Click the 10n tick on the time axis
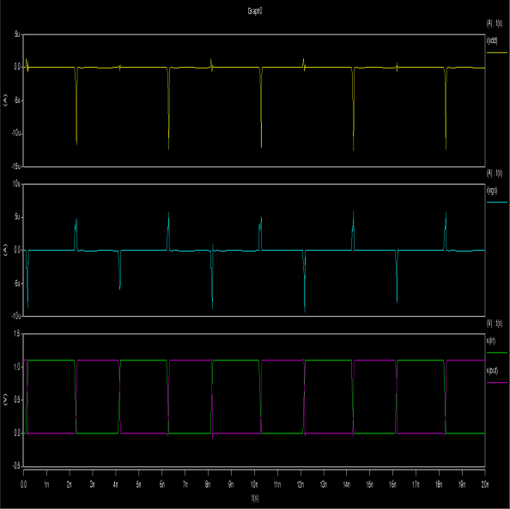 (x=254, y=484)
